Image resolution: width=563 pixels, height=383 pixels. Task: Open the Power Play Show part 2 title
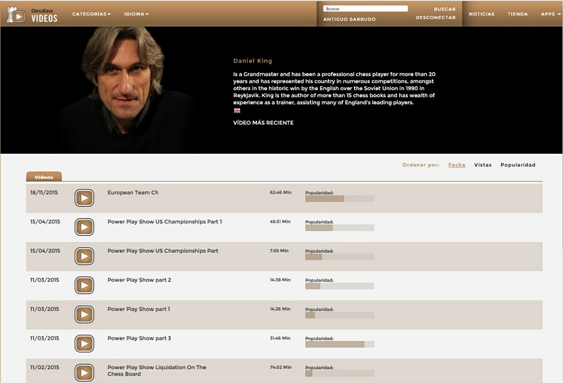click(x=139, y=280)
